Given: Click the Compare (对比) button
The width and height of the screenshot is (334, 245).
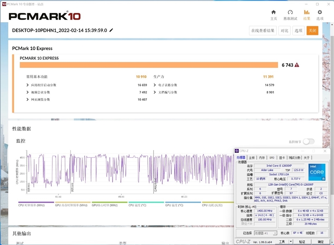Looking at the screenshot, I should (284, 31).
